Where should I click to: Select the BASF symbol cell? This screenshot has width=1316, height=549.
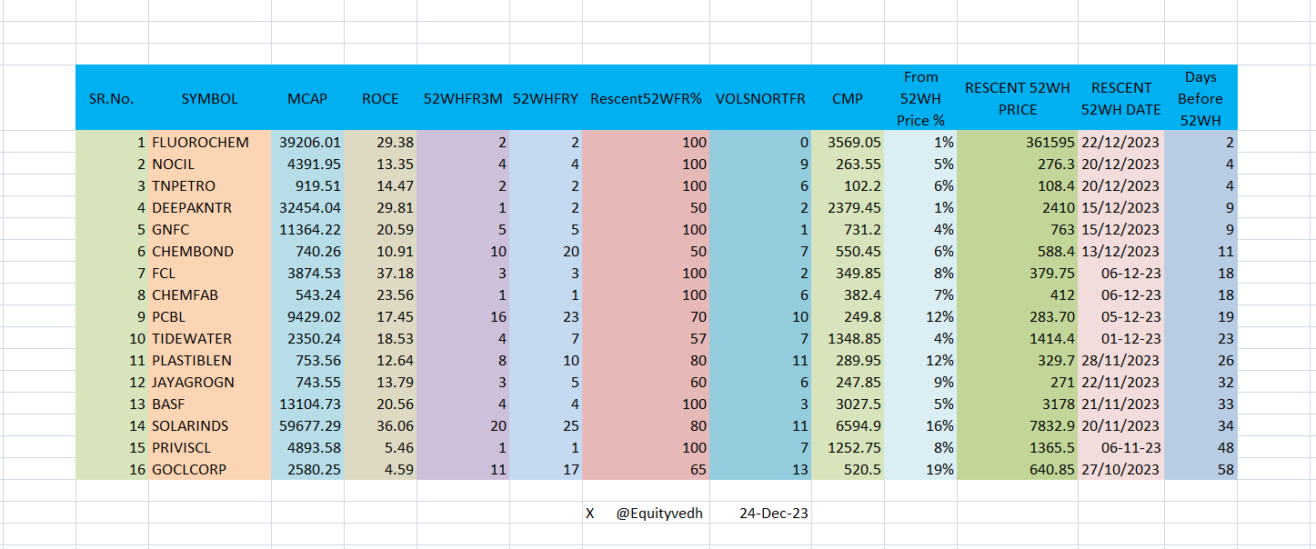click(210, 404)
